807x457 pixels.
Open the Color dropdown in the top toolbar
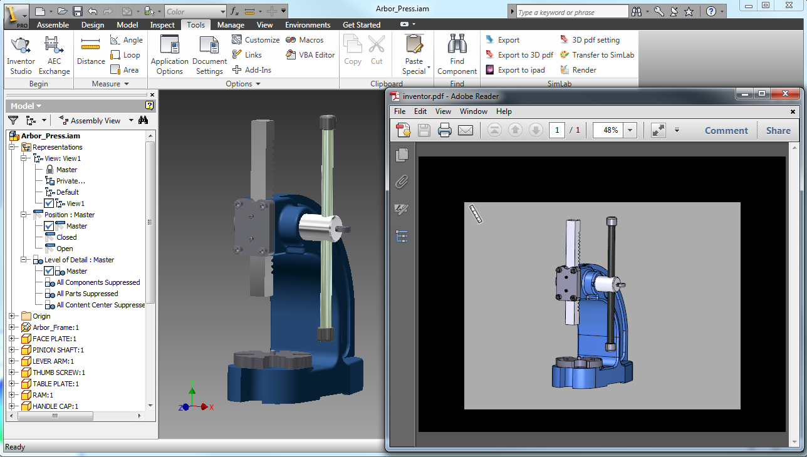pyautogui.click(x=222, y=11)
